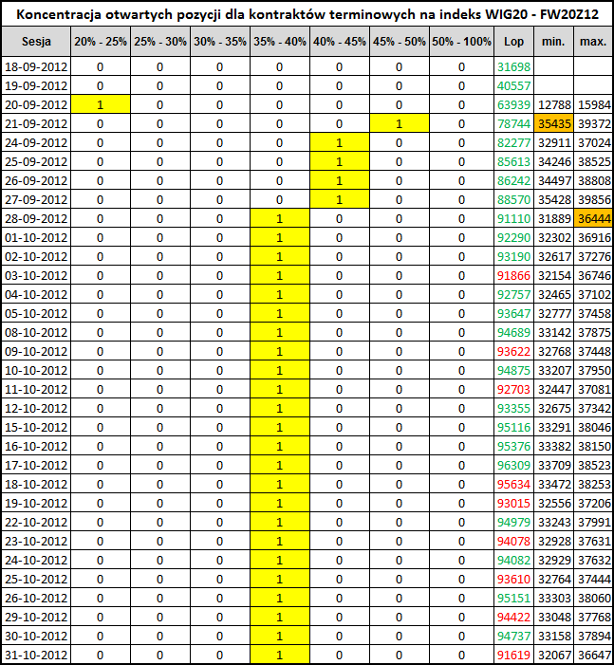This screenshot has width=614, height=665.
Task: Click min value 32067
Action: [x=554, y=655]
